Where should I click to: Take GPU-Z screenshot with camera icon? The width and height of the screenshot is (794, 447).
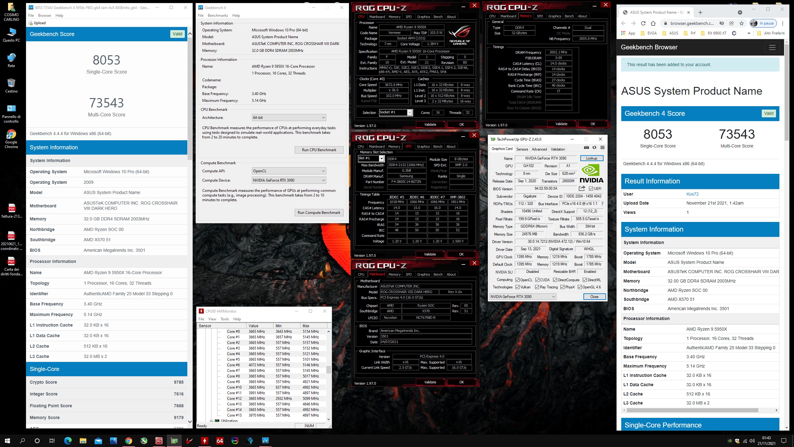pos(586,148)
